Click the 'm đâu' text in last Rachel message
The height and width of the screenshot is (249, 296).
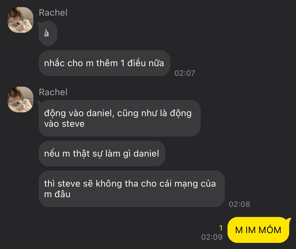57,194
